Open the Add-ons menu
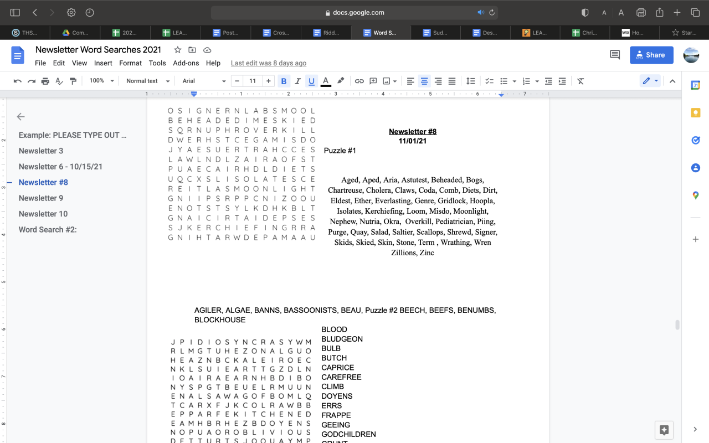The height and width of the screenshot is (443, 709). click(186, 63)
